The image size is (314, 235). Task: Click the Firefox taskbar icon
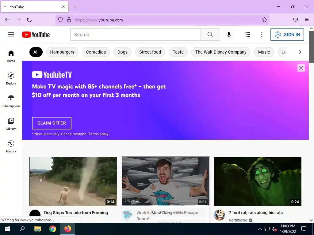tap(68, 229)
